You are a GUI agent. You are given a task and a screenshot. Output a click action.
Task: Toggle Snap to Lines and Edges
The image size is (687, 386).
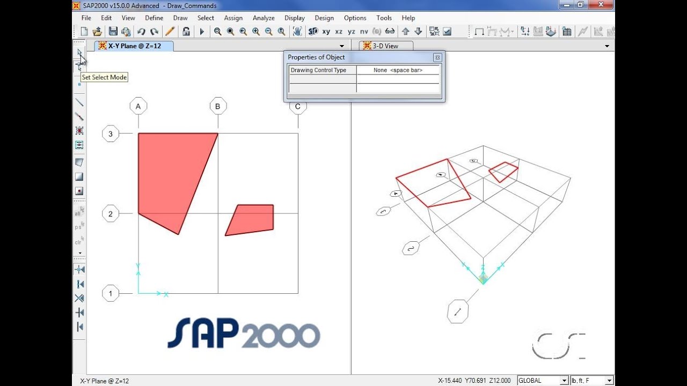click(79, 327)
